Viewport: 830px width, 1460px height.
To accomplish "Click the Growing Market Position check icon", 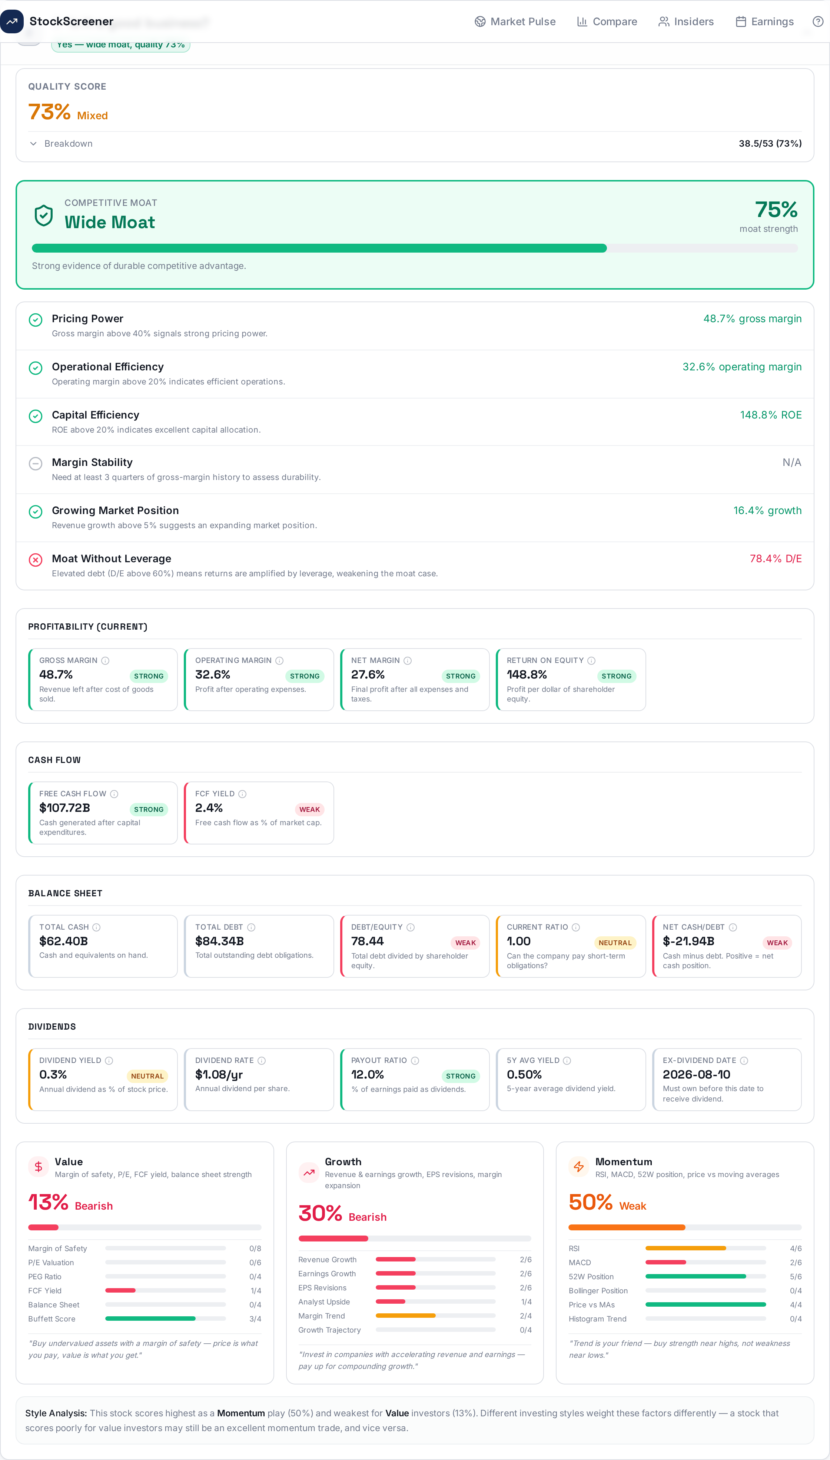I will tap(35, 512).
